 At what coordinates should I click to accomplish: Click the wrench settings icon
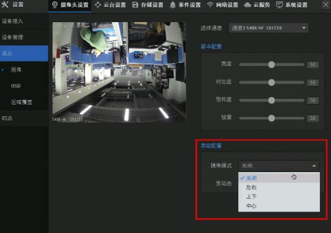(x=5, y=4)
